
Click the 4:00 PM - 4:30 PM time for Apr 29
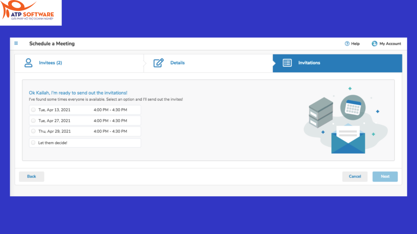110,131
